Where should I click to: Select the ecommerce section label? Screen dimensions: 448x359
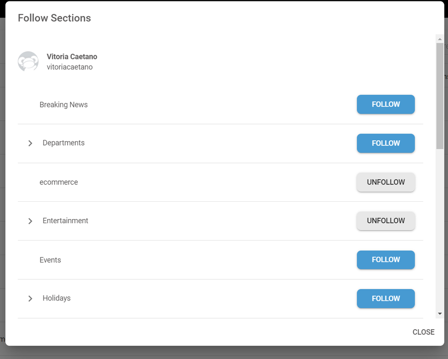[59, 182]
